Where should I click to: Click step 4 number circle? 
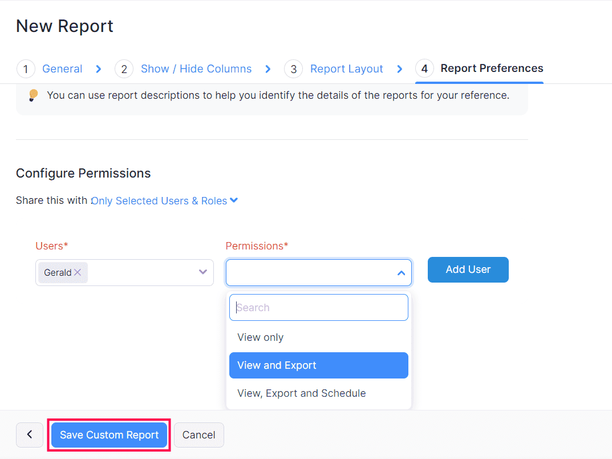pyautogui.click(x=424, y=69)
